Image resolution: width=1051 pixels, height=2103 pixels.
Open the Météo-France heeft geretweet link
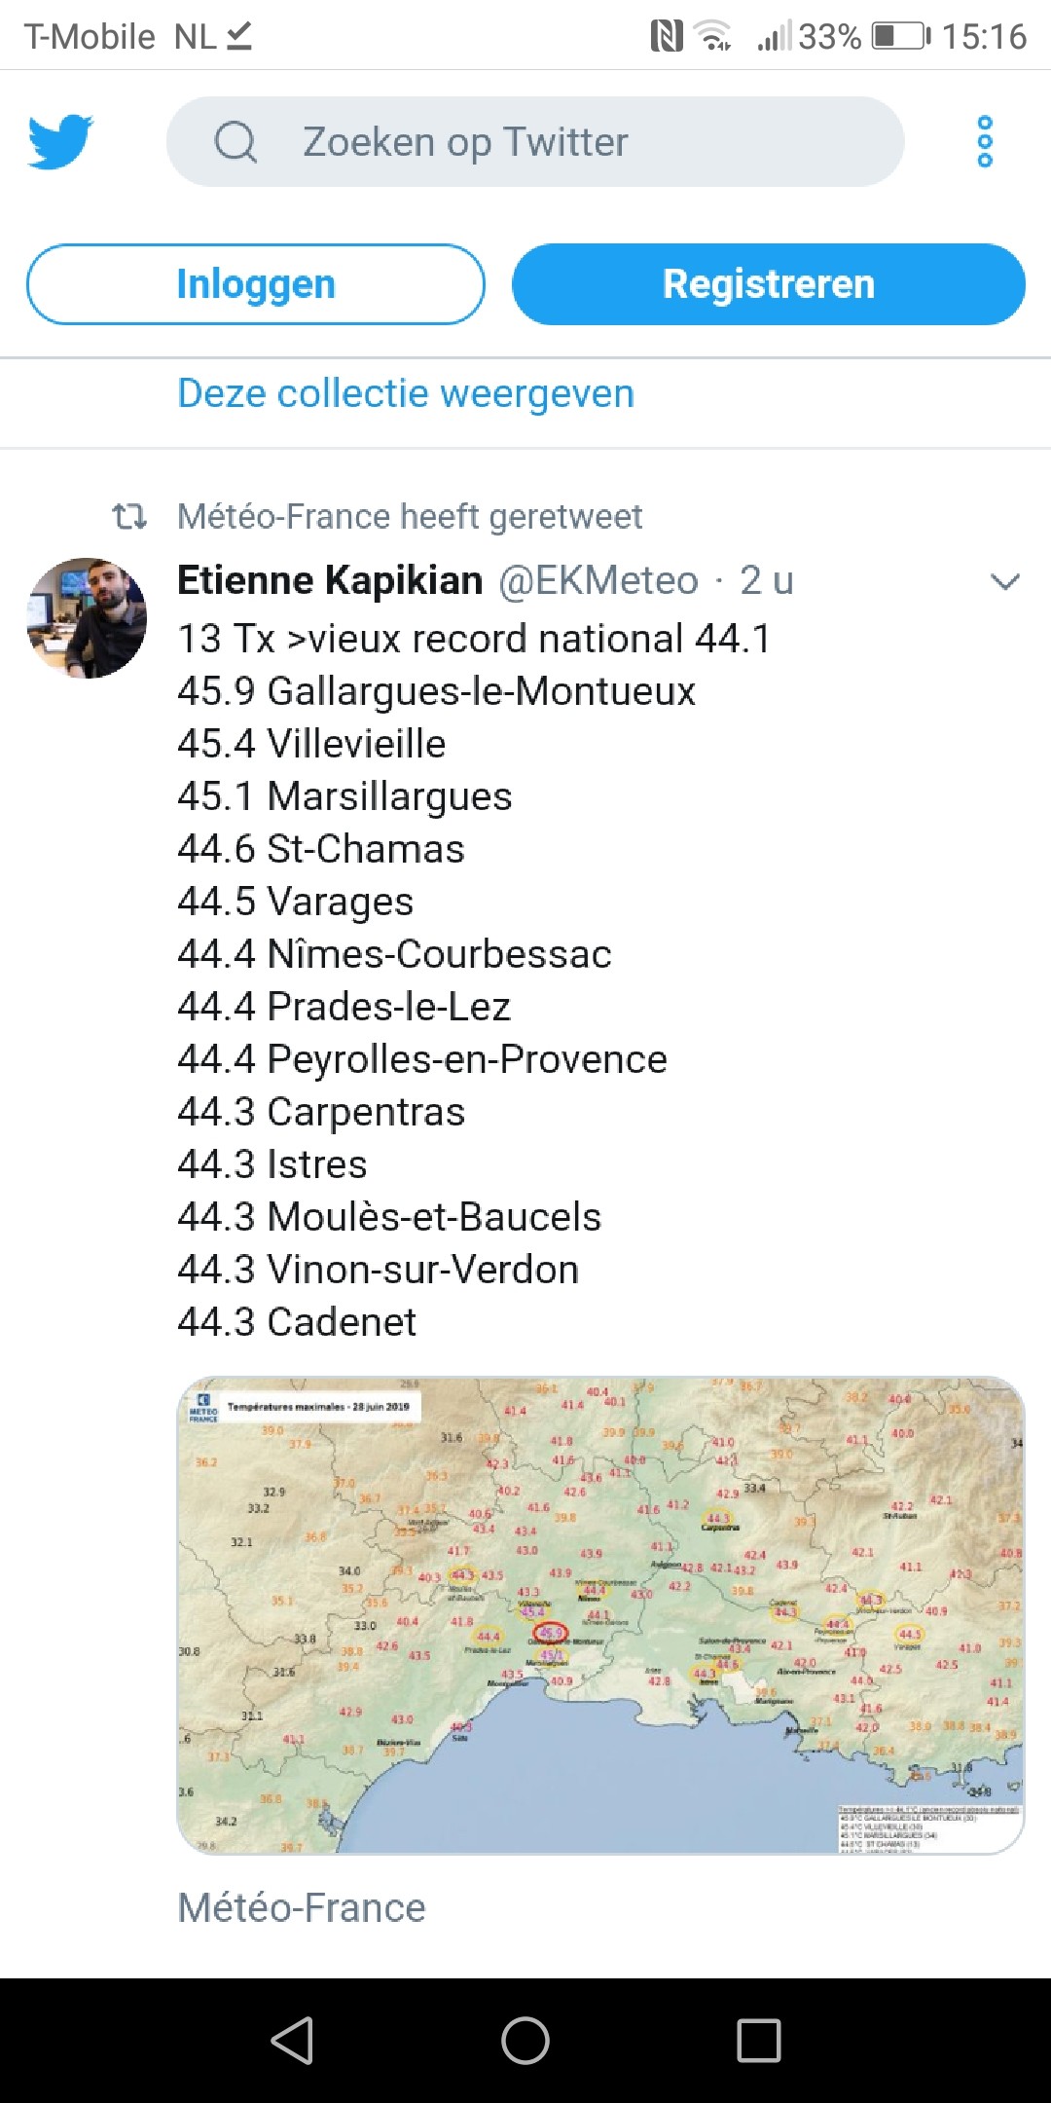coord(410,516)
